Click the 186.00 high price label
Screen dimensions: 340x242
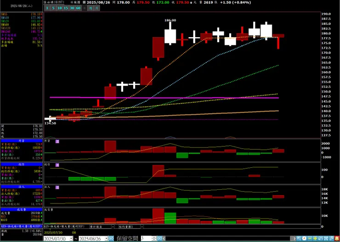click(x=170, y=20)
